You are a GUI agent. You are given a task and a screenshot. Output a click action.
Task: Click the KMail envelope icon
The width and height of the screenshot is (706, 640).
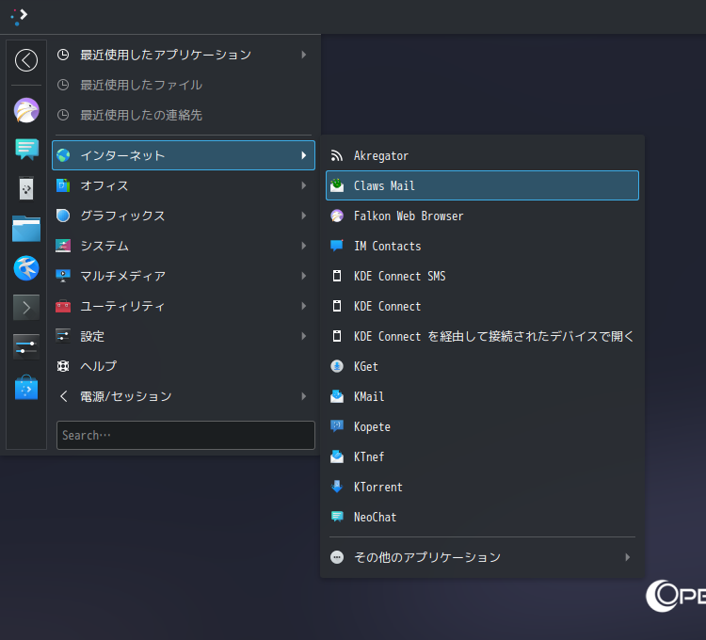pos(337,396)
